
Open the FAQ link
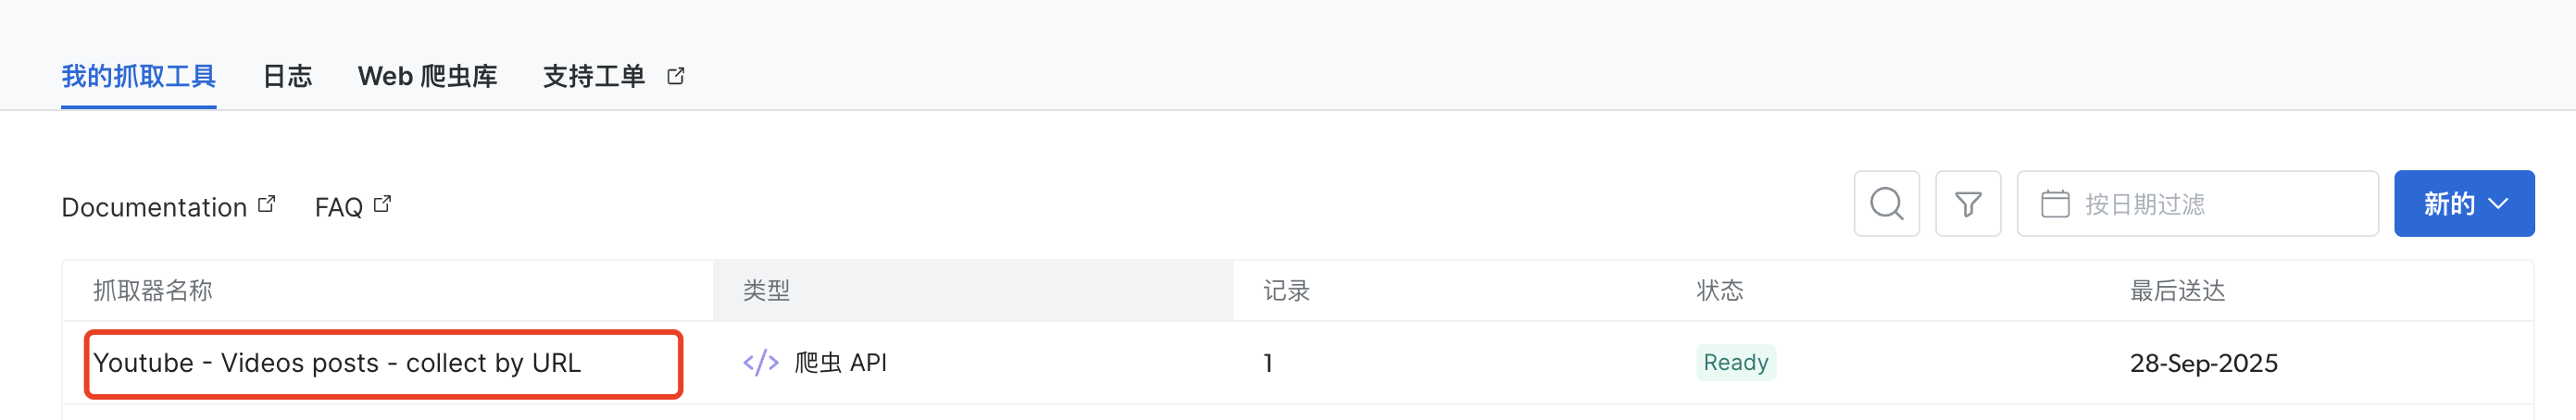tap(338, 207)
